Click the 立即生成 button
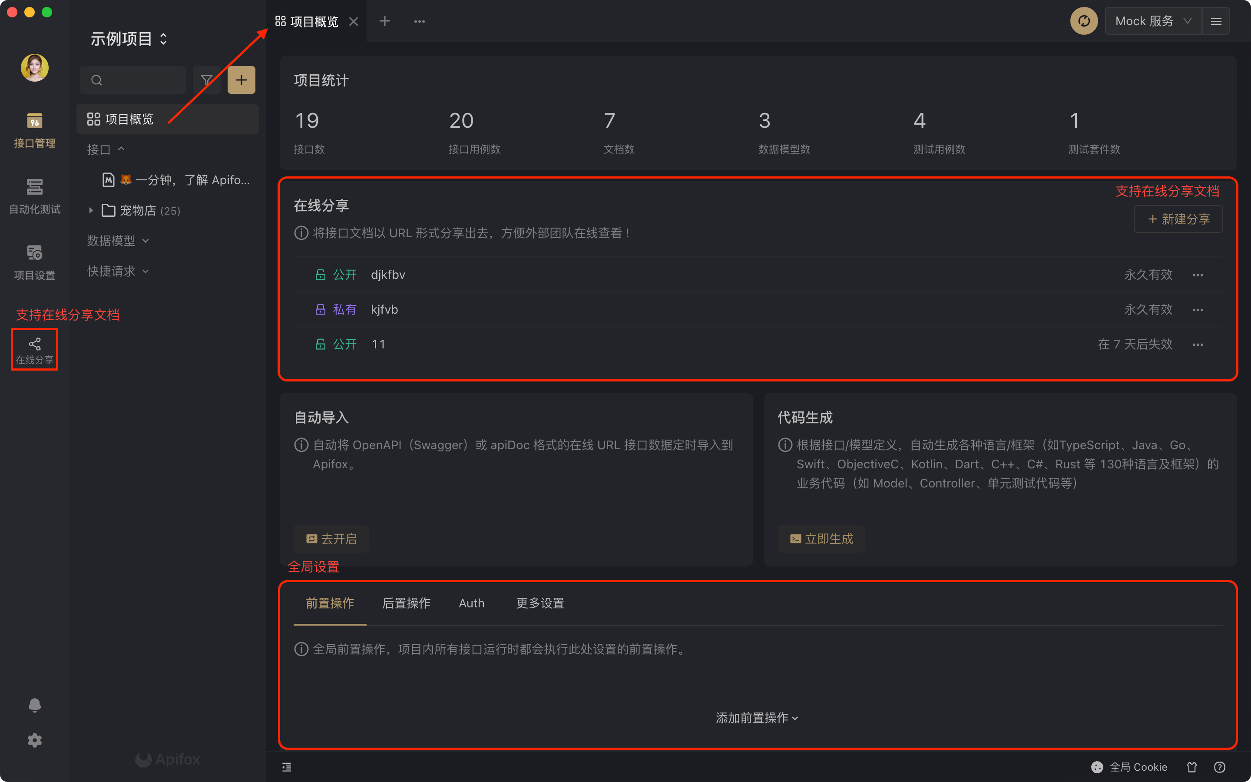Viewport: 1251px width, 782px height. click(821, 539)
